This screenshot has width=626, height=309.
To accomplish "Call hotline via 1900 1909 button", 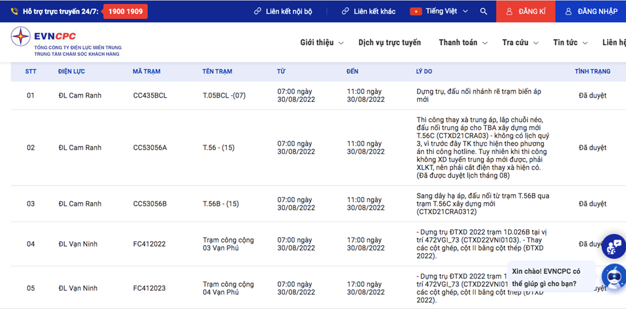I will 125,12.
